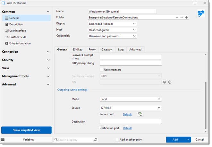Image resolution: width=212 pixels, height=147 pixels.
Task: Click Destination port Default link
Action: pos(127,128)
